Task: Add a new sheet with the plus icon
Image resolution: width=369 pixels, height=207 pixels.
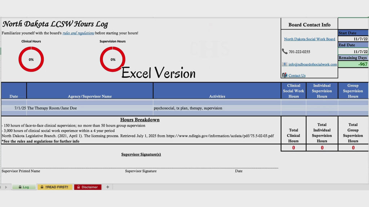Action: coord(107,187)
